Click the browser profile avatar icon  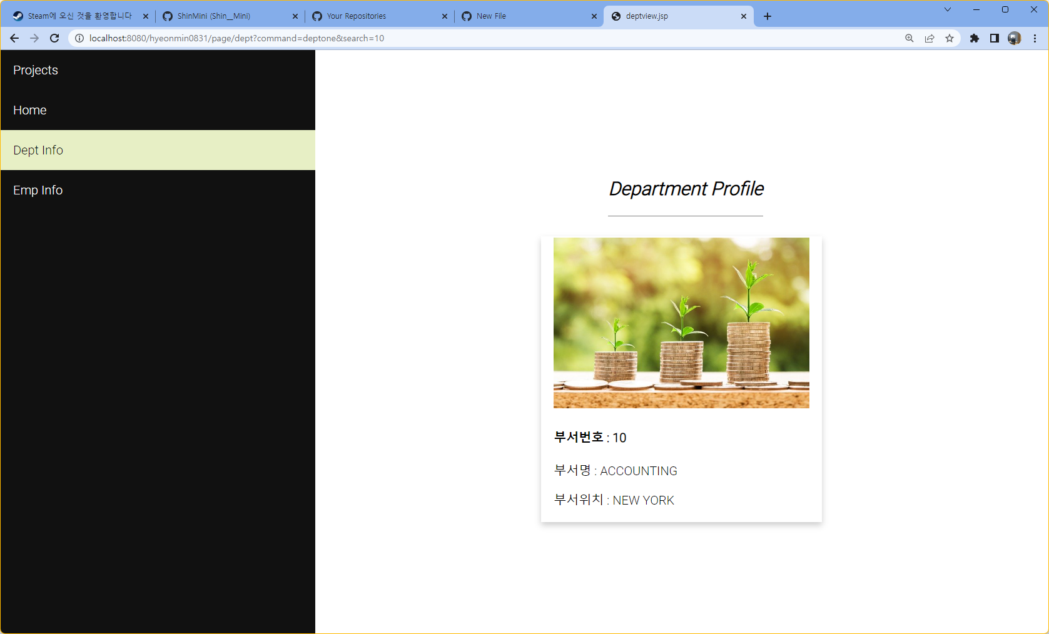coord(1015,38)
